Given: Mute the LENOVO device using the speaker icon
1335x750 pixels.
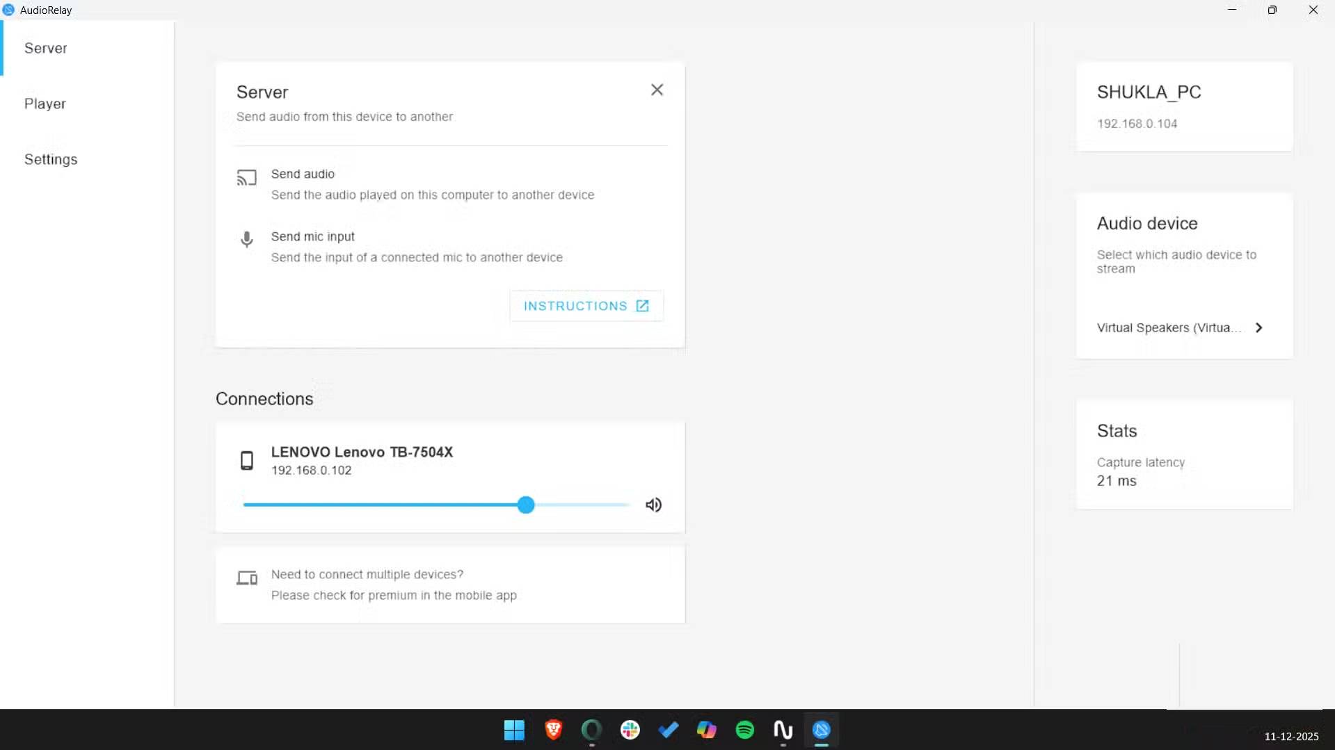Looking at the screenshot, I should [x=653, y=505].
